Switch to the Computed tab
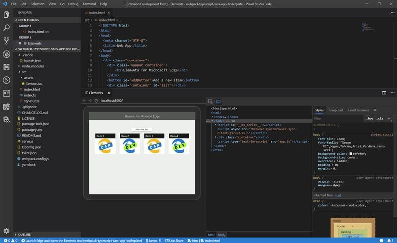Screen dimensions: 397x243 335,110
